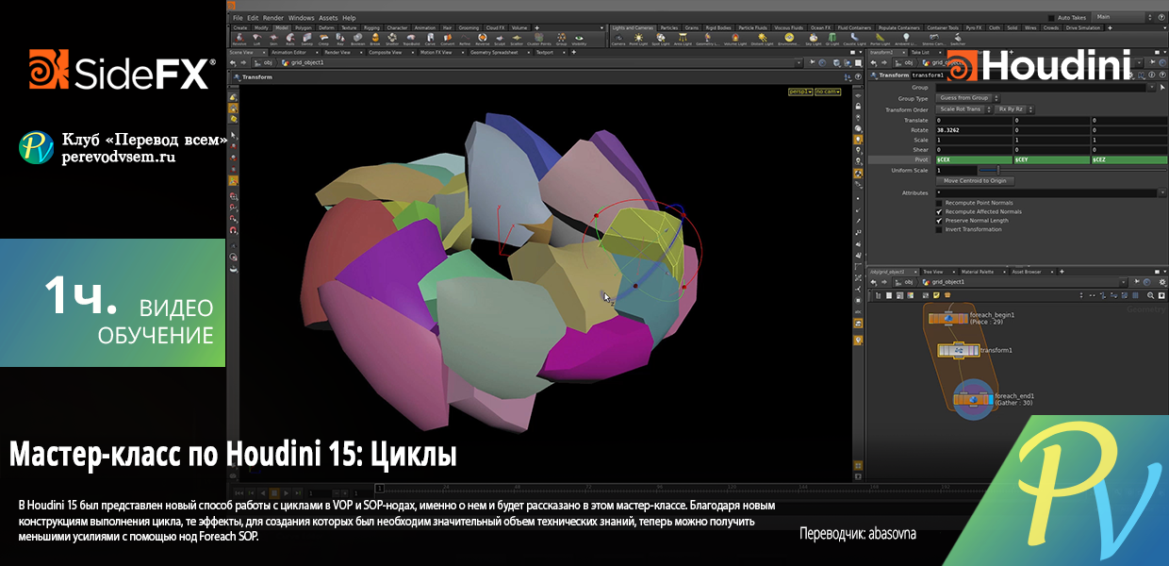
Task: Select the Loft shelf tool
Action: (256, 38)
